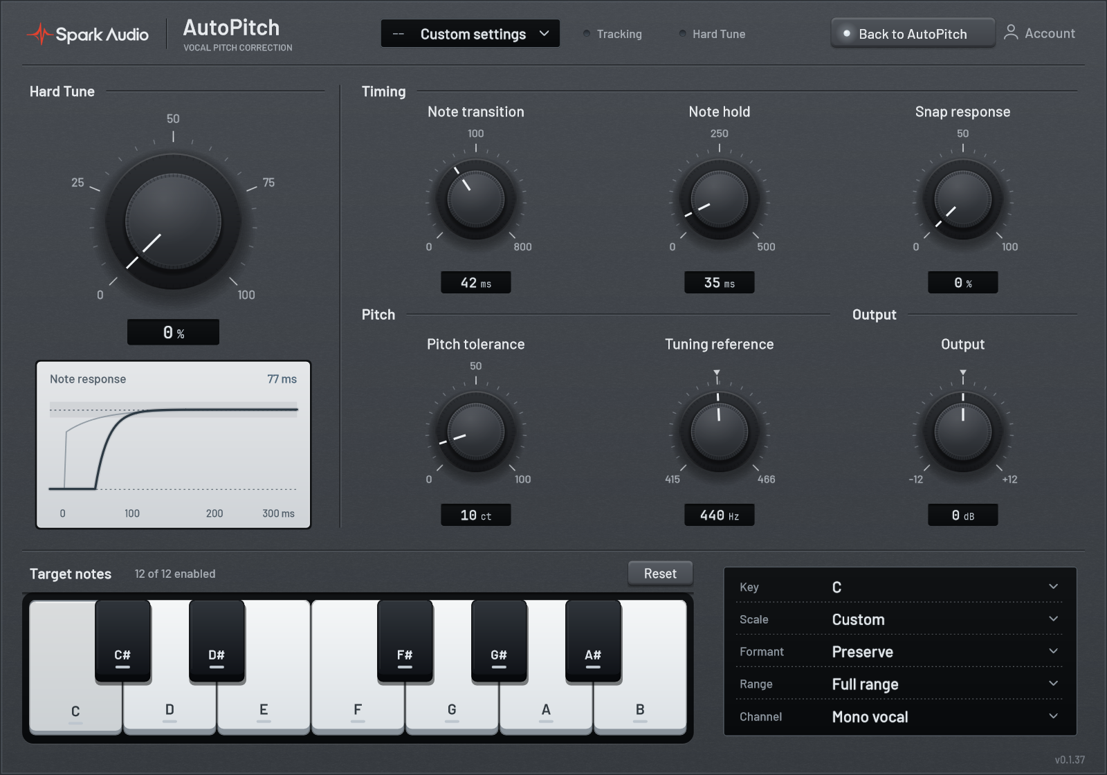Click the Hard Tune 0 % value field

pyautogui.click(x=173, y=332)
